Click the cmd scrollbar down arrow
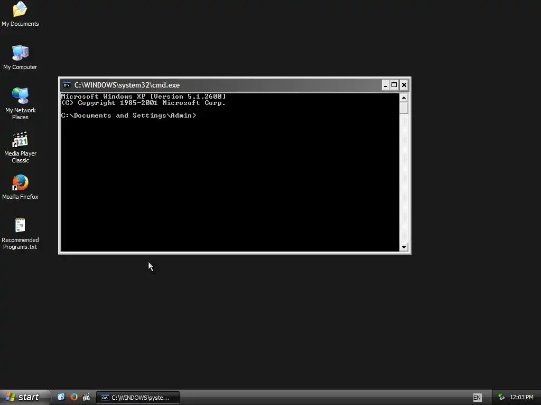 (x=404, y=247)
